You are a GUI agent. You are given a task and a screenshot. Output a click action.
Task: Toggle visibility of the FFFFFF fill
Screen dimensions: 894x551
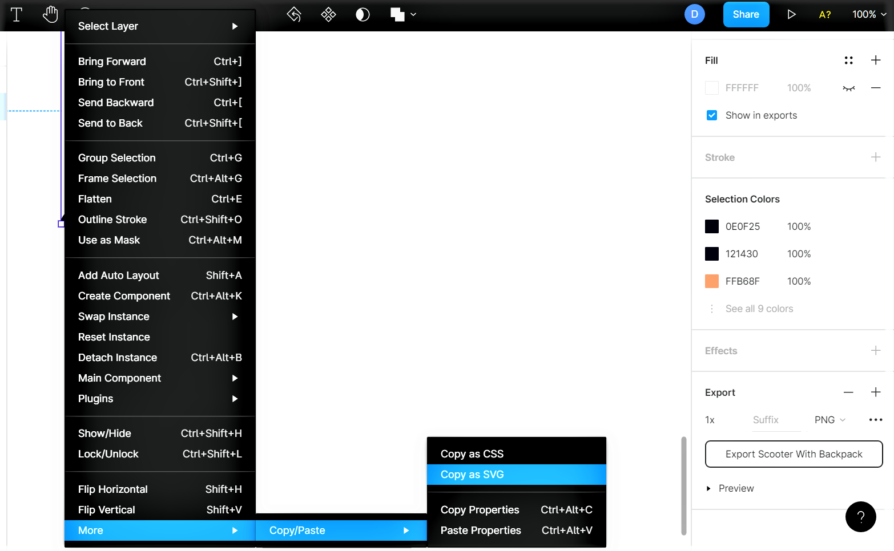(848, 87)
